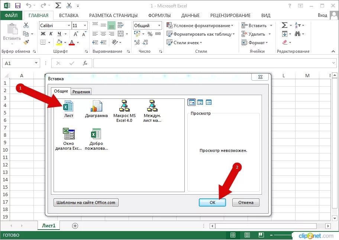The width and height of the screenshot is (339, 240).
Task: Click the Copy icon in clipboard group
Action: pyautogui.click(x=26, y=34)
